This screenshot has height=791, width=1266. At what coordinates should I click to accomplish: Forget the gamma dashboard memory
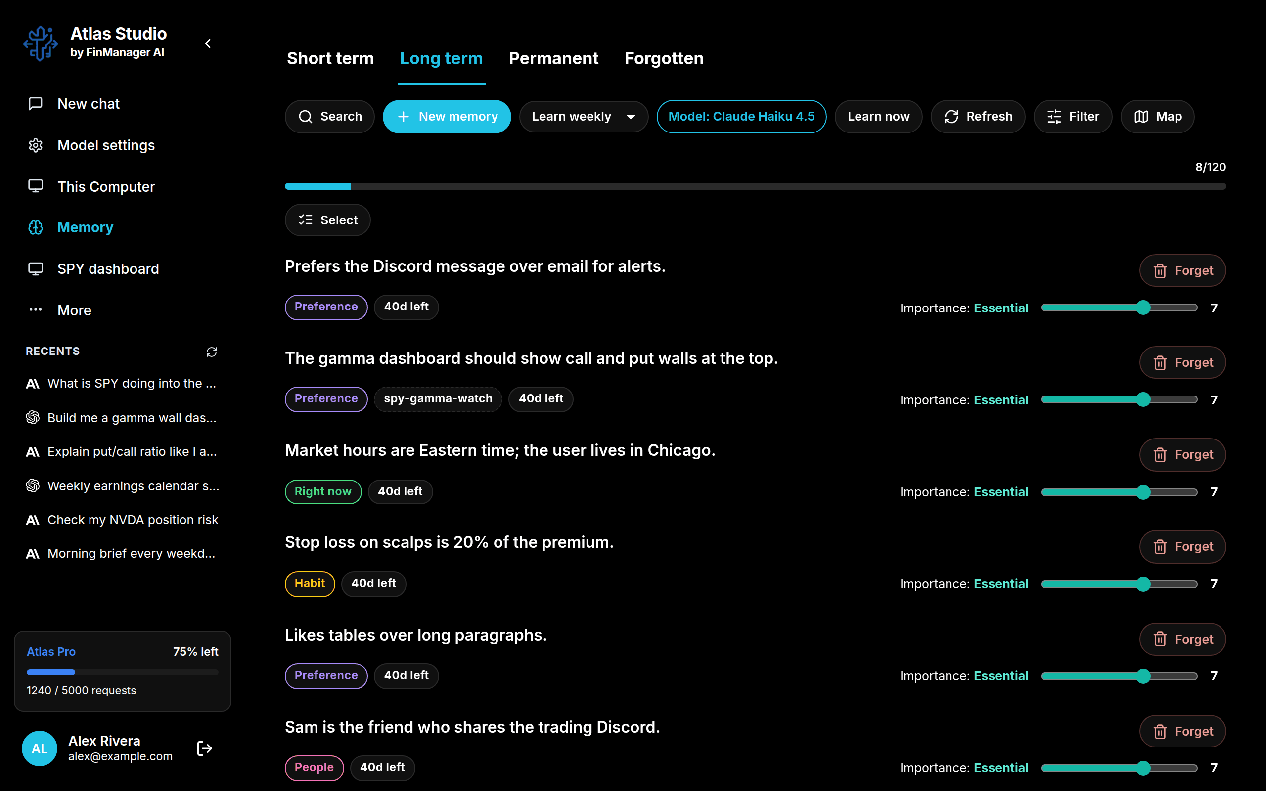tap(1182, 362)
